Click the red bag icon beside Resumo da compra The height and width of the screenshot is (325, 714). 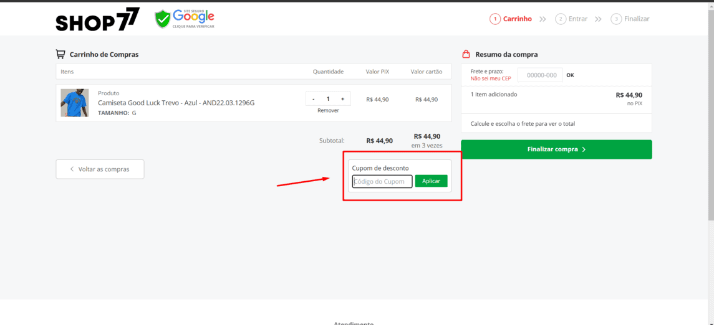(466, 54)
